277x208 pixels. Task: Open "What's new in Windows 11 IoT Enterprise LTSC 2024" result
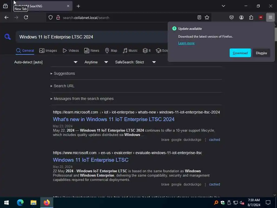pyautogui.click(x=114, y=119)
